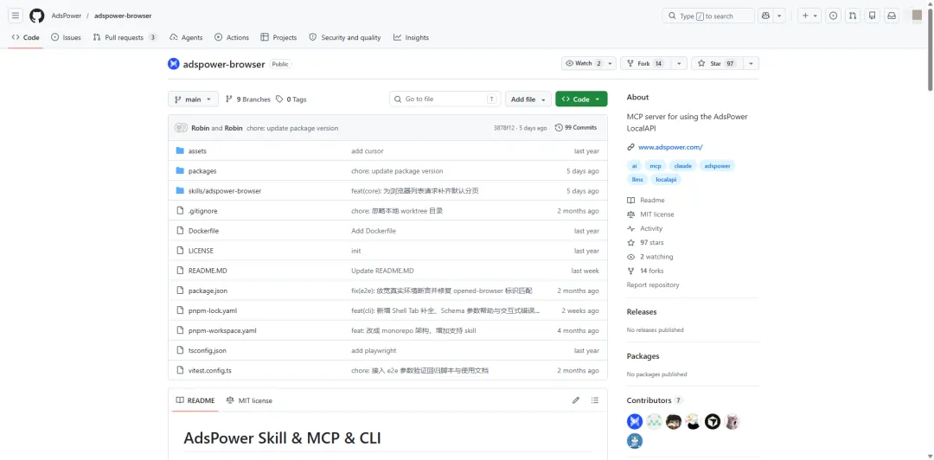Open the notifications inbox icon
The image size is (934, 460).
pyautogui.click(x=892, y=16)
